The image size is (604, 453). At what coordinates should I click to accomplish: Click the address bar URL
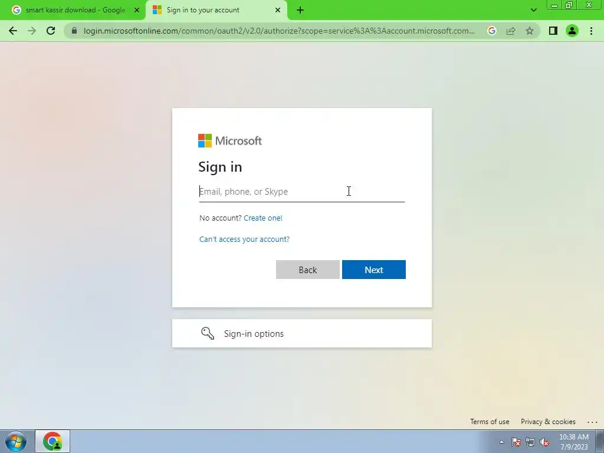279,31
